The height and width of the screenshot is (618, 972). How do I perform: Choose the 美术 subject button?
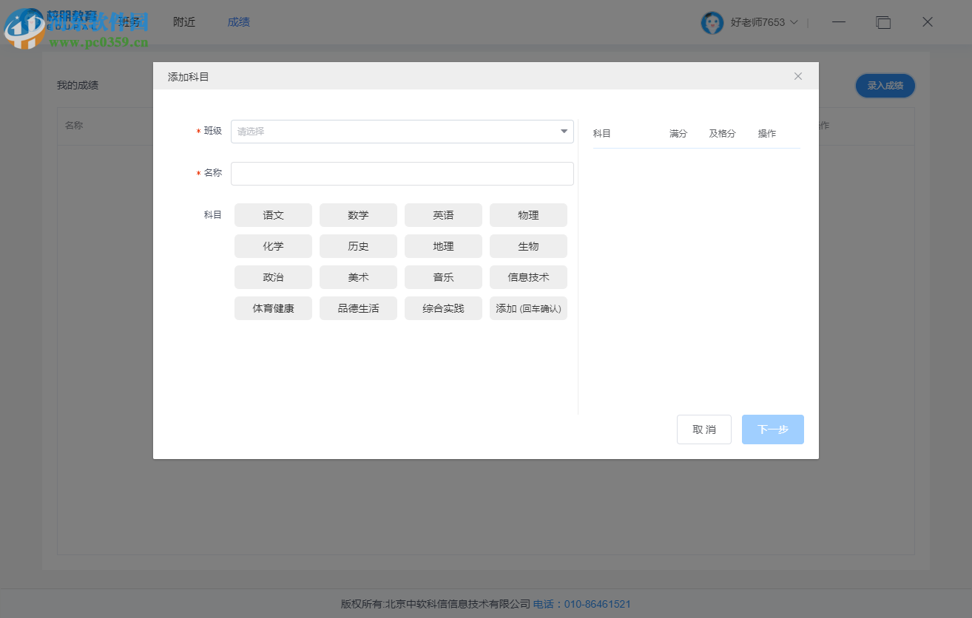tap(358, 277)
